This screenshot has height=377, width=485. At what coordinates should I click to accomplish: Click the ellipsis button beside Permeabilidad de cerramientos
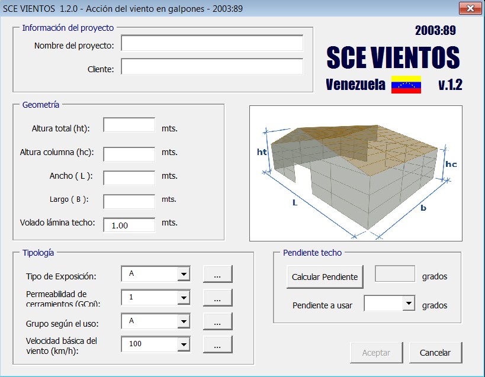click(217, 298)
